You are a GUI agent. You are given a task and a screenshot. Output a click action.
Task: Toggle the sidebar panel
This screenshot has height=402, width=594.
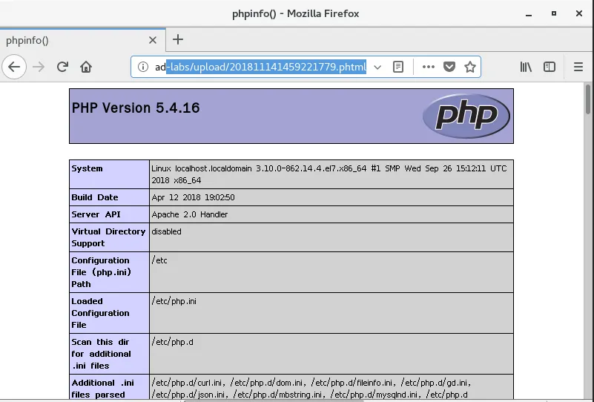tap(550, 67)
